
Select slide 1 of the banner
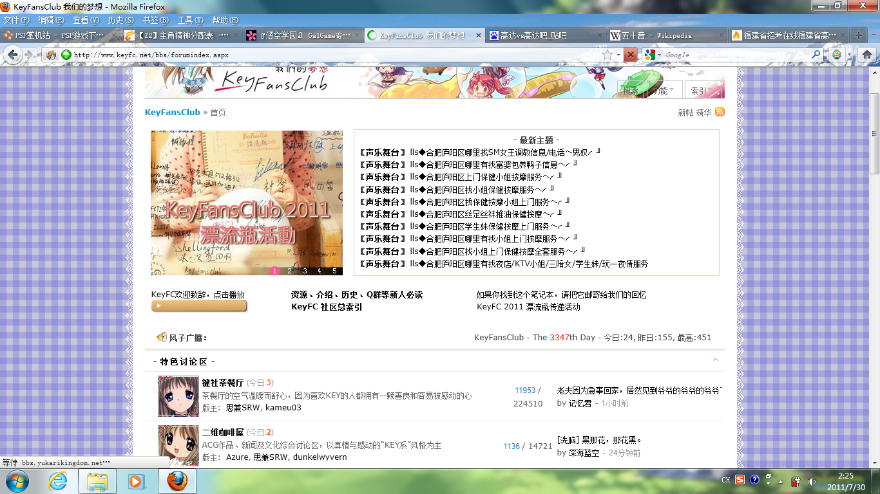click(274, 271)
